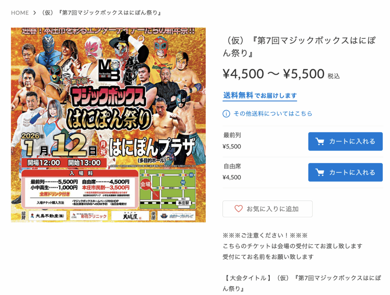Click the 最前列 ¥5,500 option label

tap(232, 141)
